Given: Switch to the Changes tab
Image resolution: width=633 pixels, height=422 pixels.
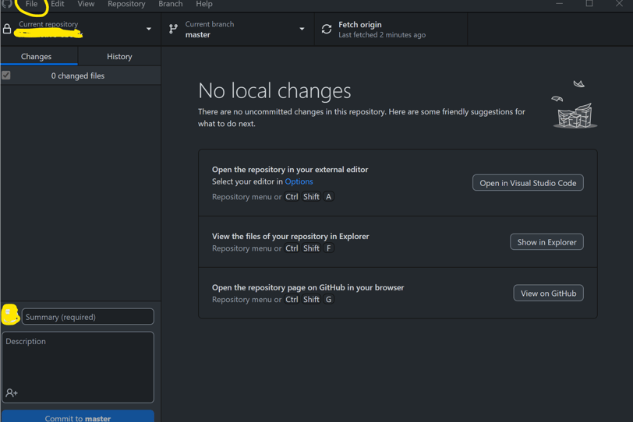Looking at the screenshot, I should point(39,56).
